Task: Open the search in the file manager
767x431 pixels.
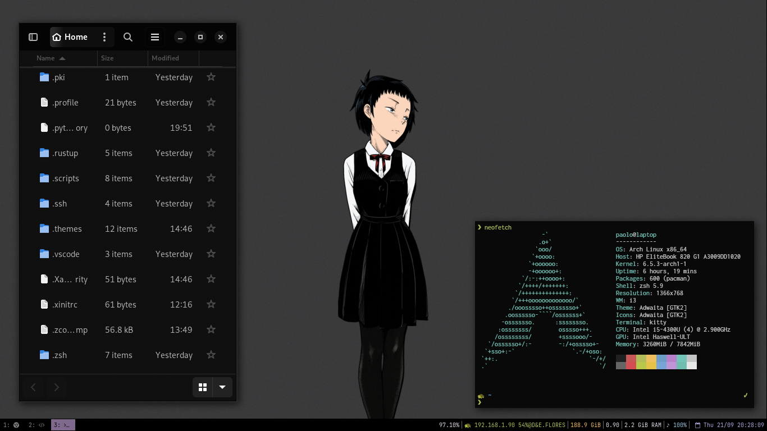Action: point(128,37)
